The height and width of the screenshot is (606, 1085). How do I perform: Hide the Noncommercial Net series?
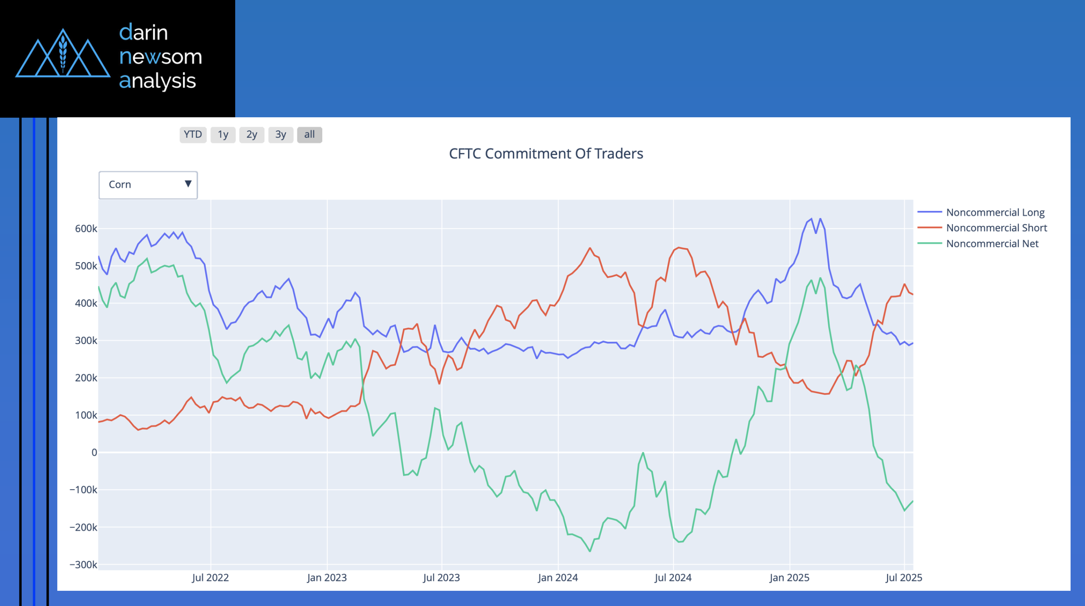992,244
